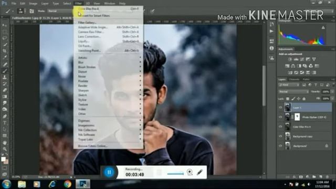The image size is (336, 189).
Task: Add a Color Balance adjustment
Action: point(293,66)
